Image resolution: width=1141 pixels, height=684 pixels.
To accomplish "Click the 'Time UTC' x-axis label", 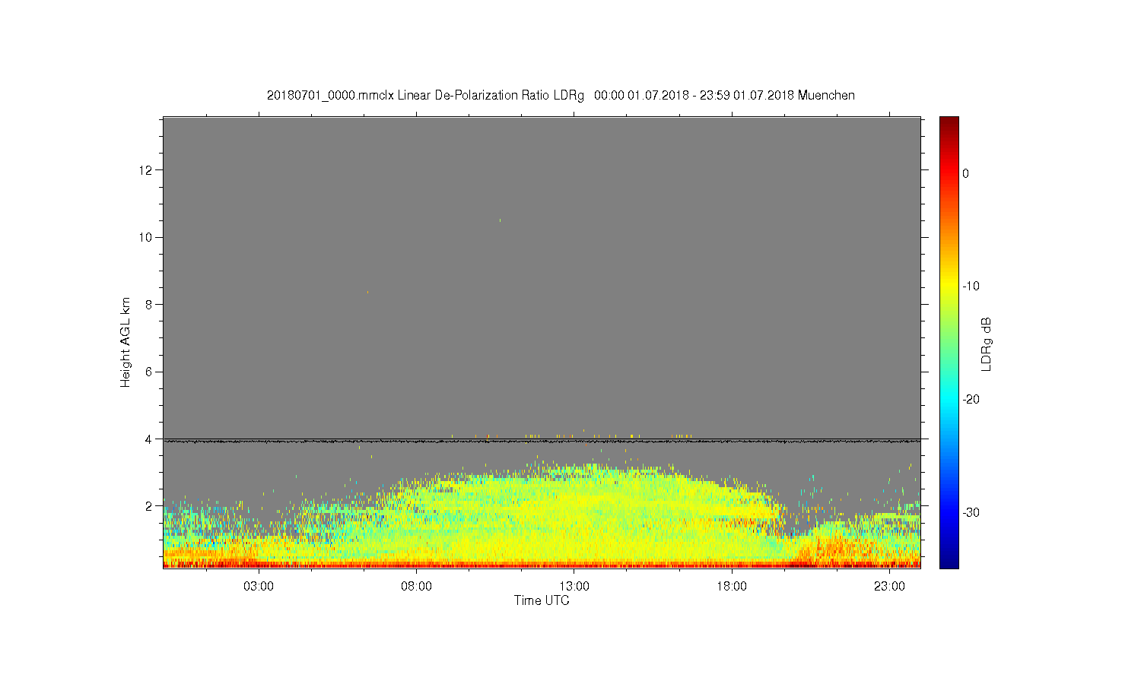I will click(542, 600).
